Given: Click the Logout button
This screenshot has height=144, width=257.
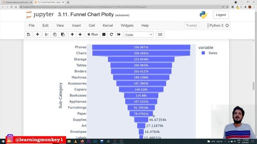Looking at the screenshot, I should coord(221,15).
